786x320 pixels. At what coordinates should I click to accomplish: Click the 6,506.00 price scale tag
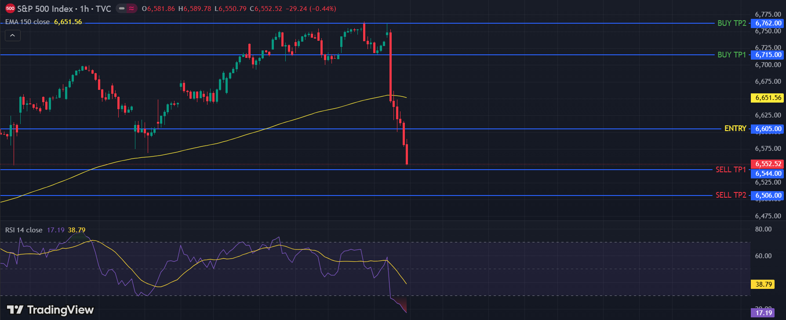coord(768,196)
